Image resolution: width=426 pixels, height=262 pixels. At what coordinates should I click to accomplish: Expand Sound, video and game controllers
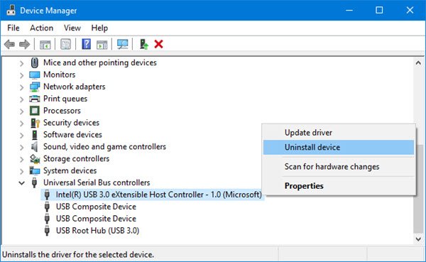(21, 147)
